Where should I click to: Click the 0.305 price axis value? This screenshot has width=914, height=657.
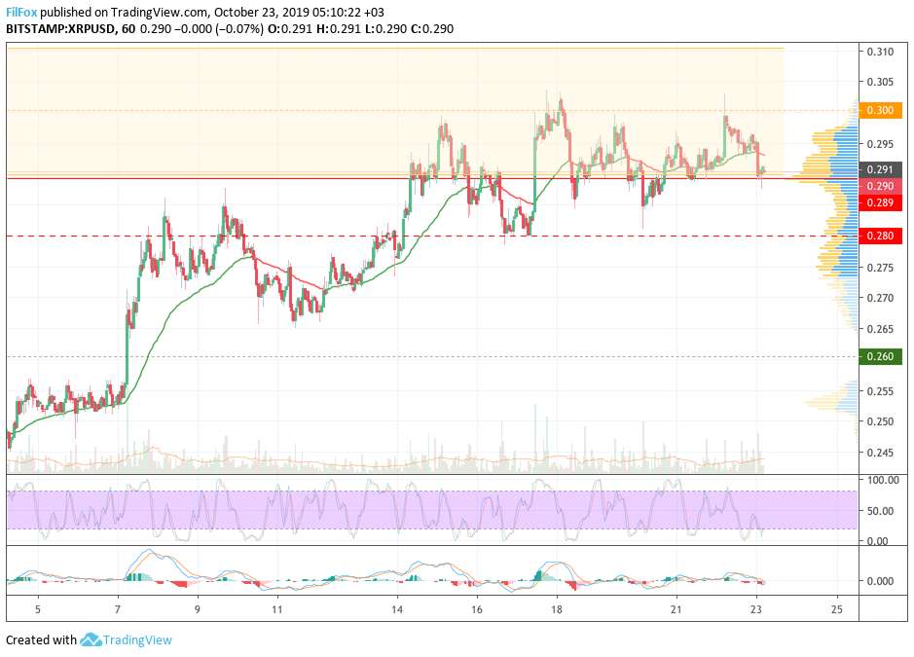[880, 82]
